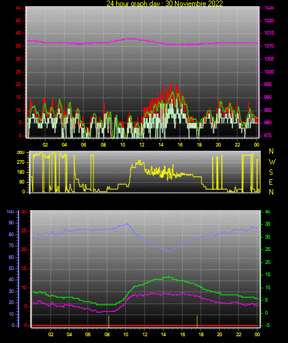This screenshot has width=288, height=343.
Task: Click the green temperature peak near 14h
Action: click(x=168, y=277)
